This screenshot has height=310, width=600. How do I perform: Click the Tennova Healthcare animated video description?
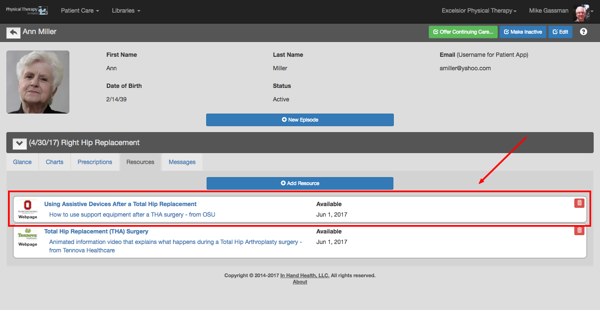coord(175,246)
